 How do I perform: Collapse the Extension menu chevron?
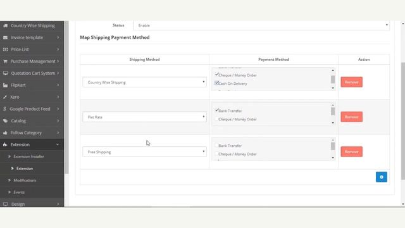(58, 144)
